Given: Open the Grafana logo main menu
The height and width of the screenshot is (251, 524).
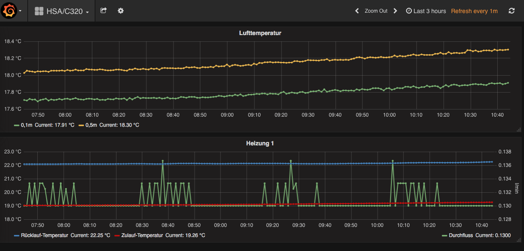Looking at the screenshot, I should click(x=10, y=11).
